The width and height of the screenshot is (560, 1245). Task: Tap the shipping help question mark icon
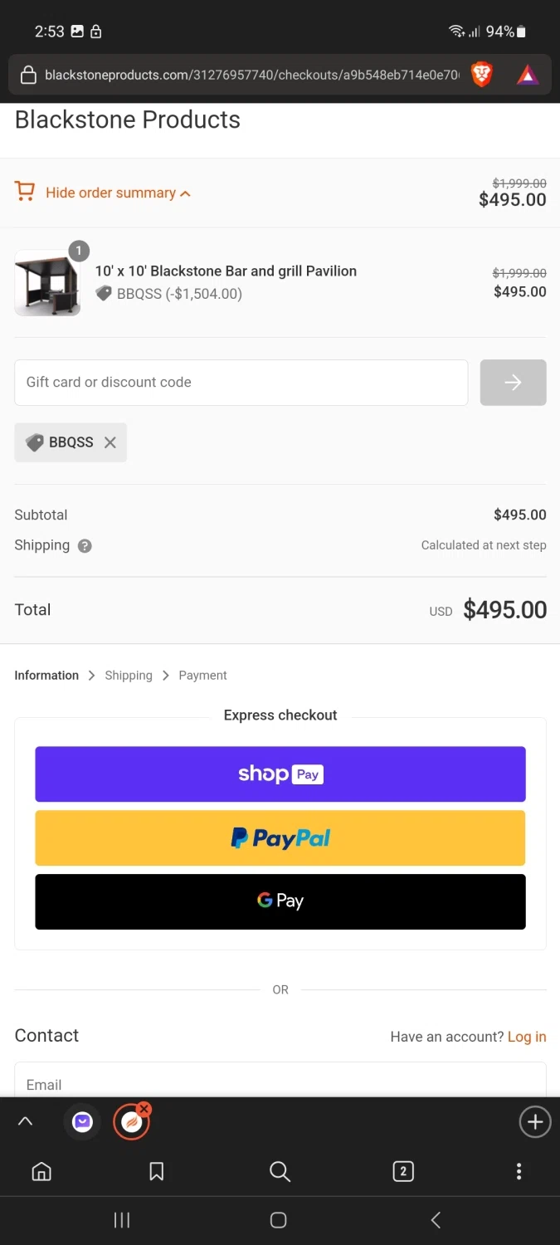[85, 546]
